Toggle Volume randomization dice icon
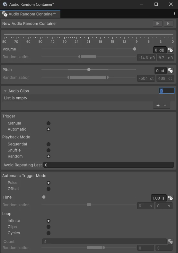 coord(170,50)
